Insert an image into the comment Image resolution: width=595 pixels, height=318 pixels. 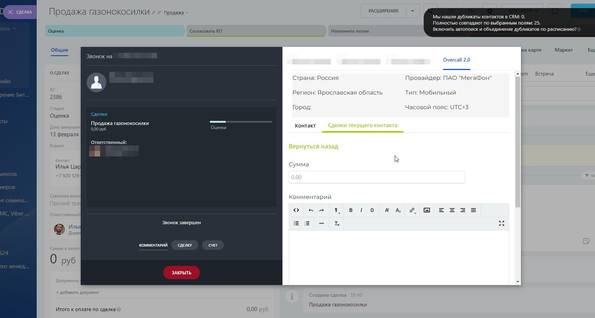pos(427,210)
